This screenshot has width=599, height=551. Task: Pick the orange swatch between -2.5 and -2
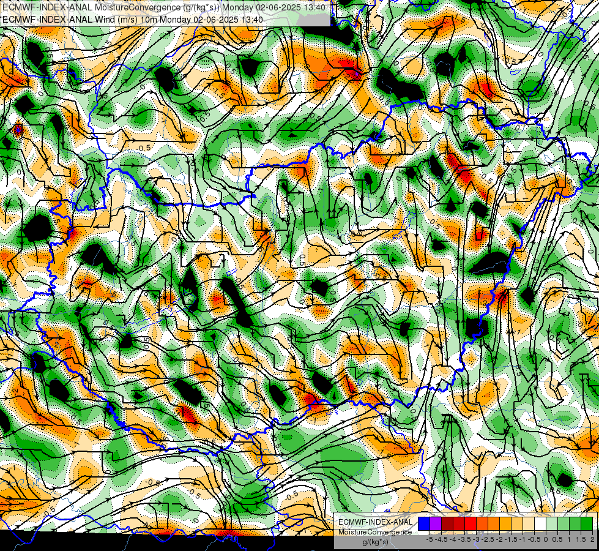point(494,523)
